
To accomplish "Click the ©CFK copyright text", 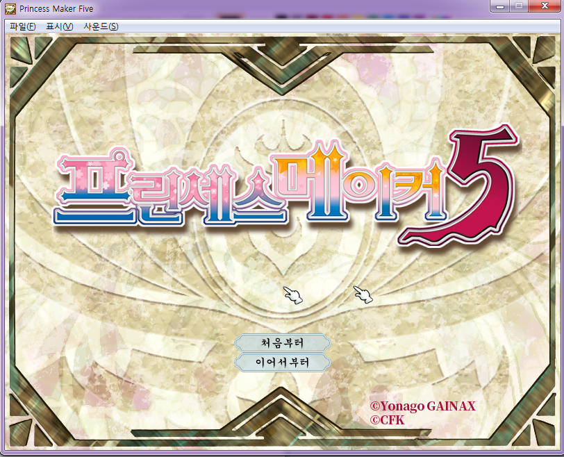I will (387, 420).
